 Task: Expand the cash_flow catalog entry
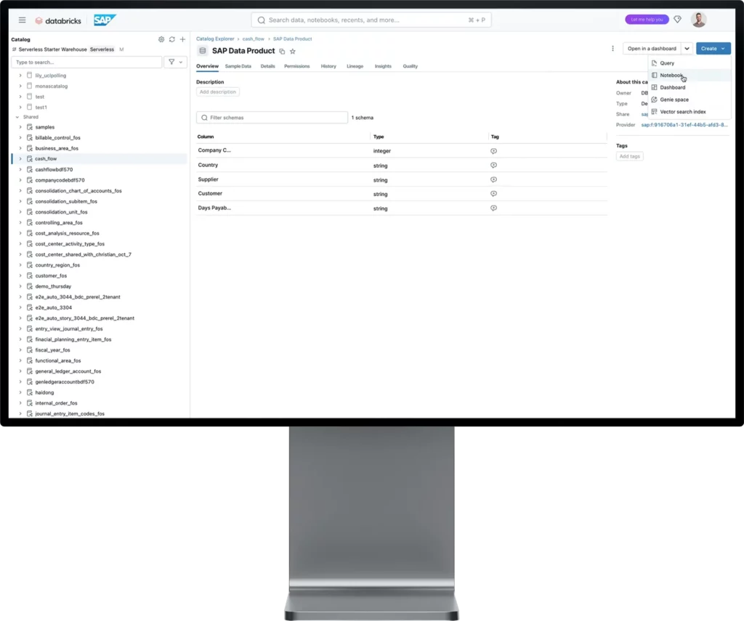(x=20, y=158)
